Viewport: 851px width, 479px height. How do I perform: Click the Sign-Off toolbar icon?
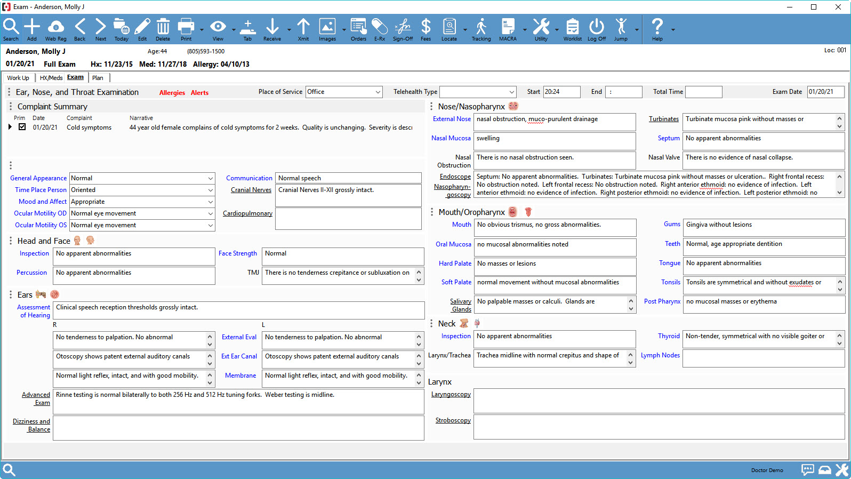click(x=403, y=29)
